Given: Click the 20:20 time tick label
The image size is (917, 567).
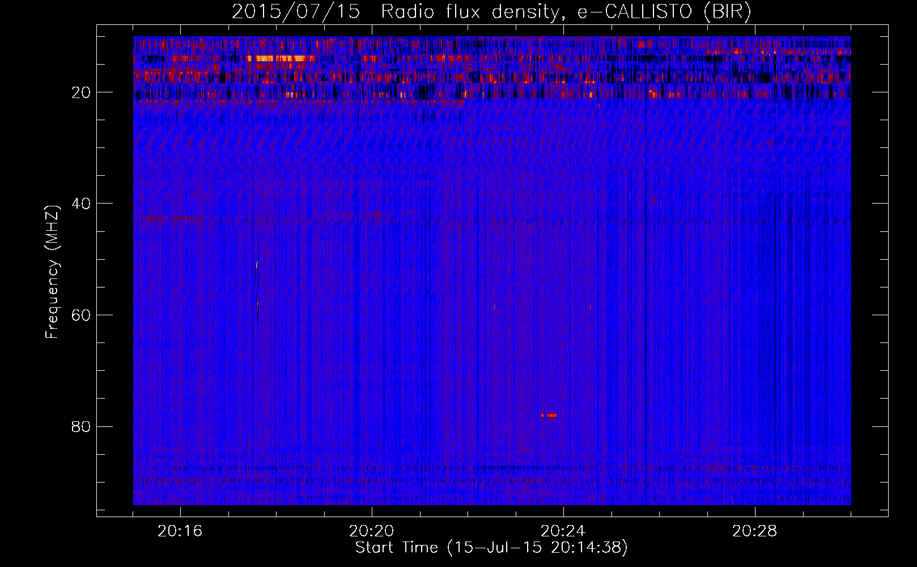Looking at the screenshot, I should point(372,531).
